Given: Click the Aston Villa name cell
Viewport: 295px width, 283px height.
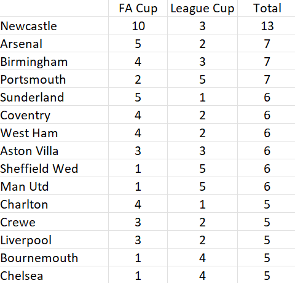Looking at the screenshot, I should 54,150.
